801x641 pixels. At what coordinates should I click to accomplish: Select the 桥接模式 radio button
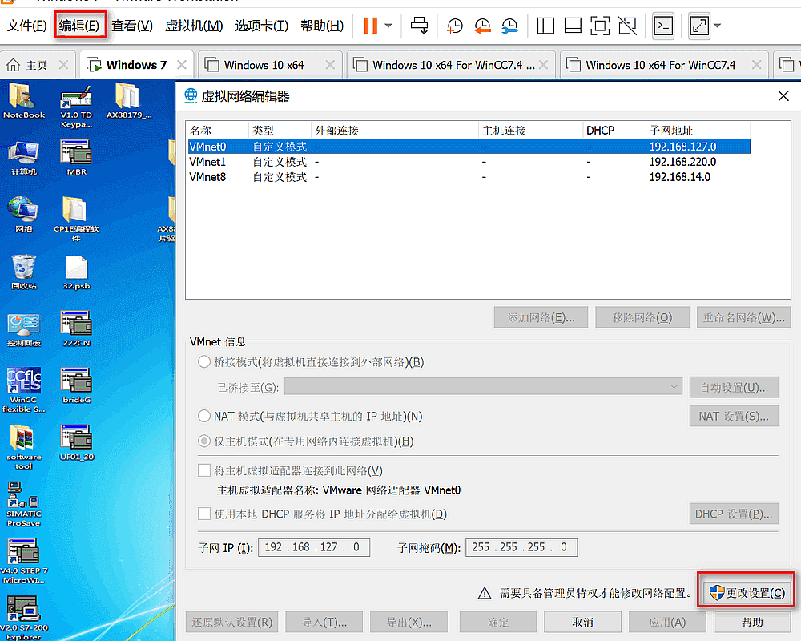[204, 362]
